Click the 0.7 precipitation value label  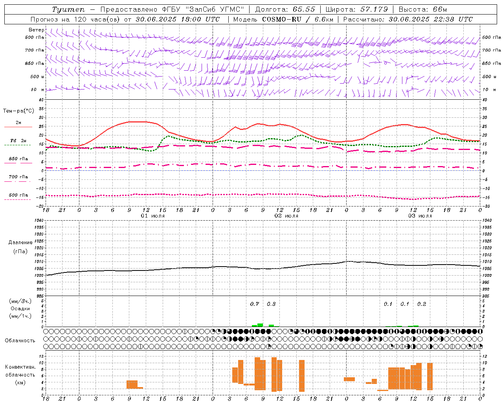tap(255, 304)
